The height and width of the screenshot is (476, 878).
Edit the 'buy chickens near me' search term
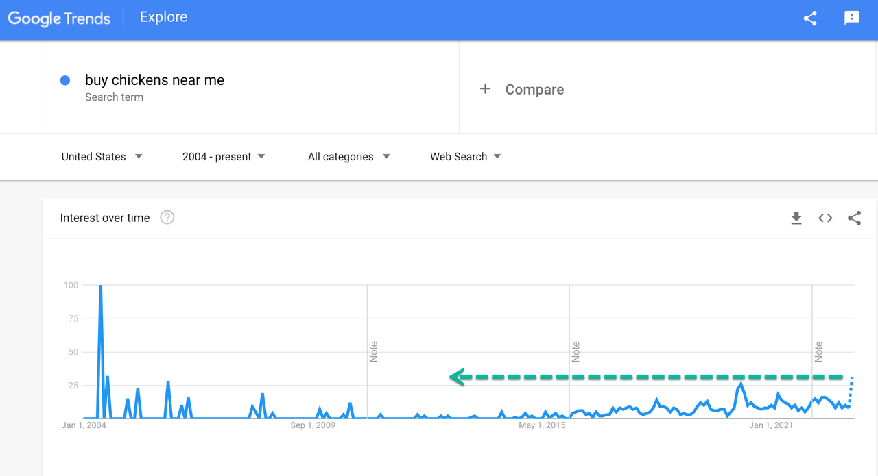(x=154, y=80)
